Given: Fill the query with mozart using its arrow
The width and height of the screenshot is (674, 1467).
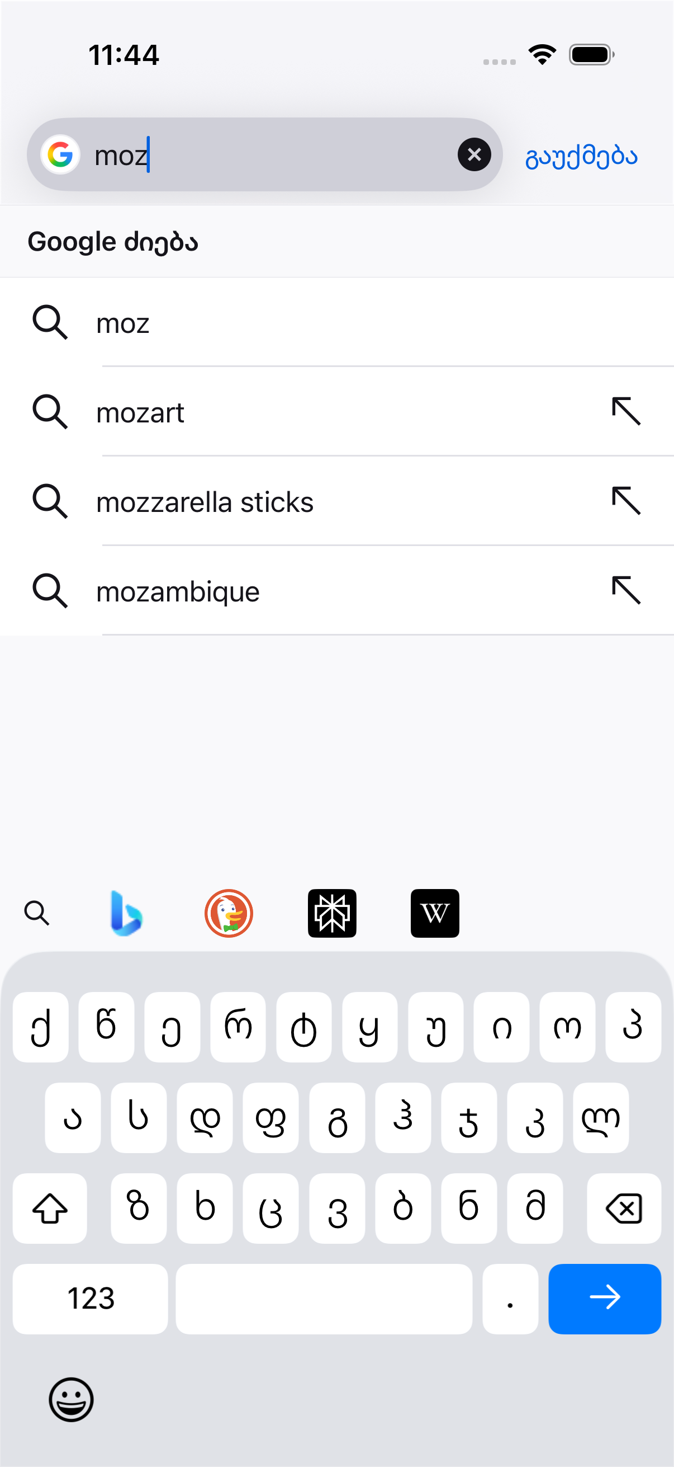Looking at the screenshot, I should [x=626, y=411].
